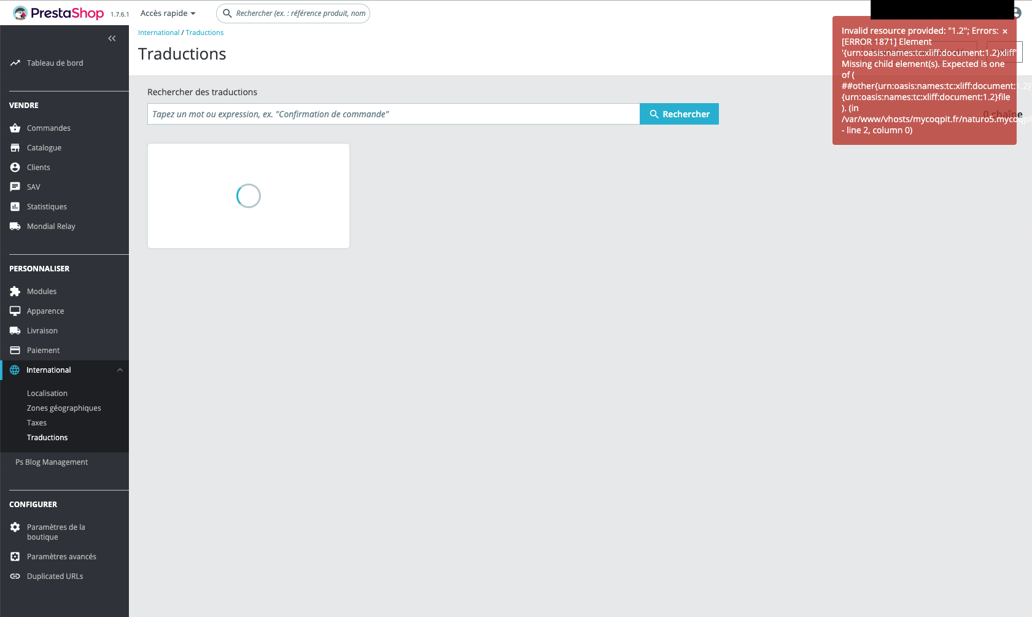Open the Catalogue menu
Image resolution: width=1032 pixels, height=617 pixels.
click(44, 147)
